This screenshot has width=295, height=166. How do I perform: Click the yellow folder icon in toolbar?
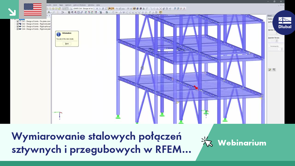pyautogui.click(x=59, y=9)
